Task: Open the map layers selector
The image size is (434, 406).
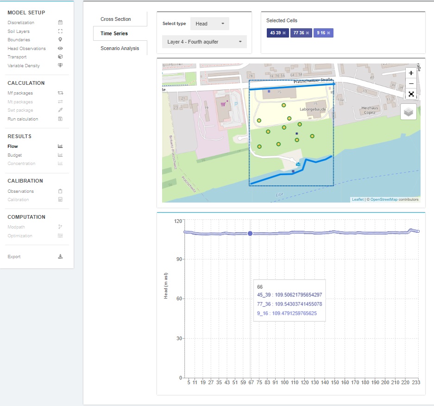Action: click(x=408, y=112)
